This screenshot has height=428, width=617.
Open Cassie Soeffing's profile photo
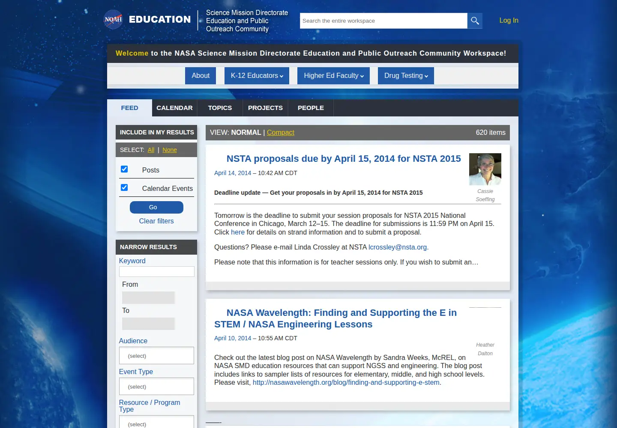(x=485, y=169)
